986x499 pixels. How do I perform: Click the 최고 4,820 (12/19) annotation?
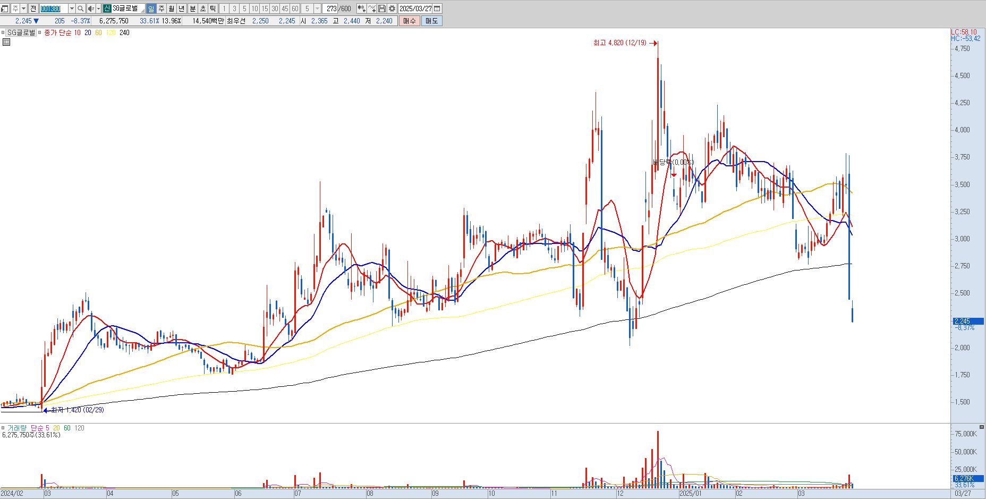click(x=619, y=43)
